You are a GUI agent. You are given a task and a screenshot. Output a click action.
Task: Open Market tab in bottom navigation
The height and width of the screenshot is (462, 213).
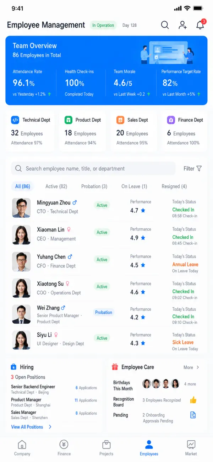191,448
